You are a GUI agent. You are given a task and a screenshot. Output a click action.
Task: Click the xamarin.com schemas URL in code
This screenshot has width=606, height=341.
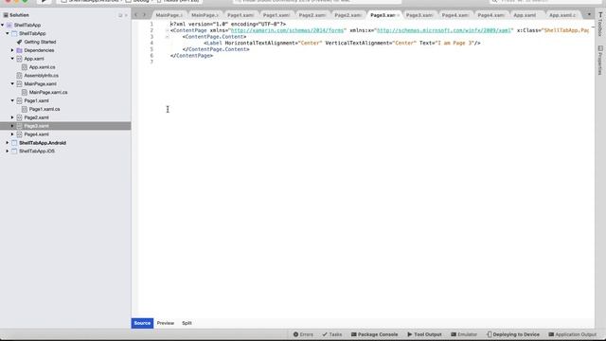pos(287,30)
